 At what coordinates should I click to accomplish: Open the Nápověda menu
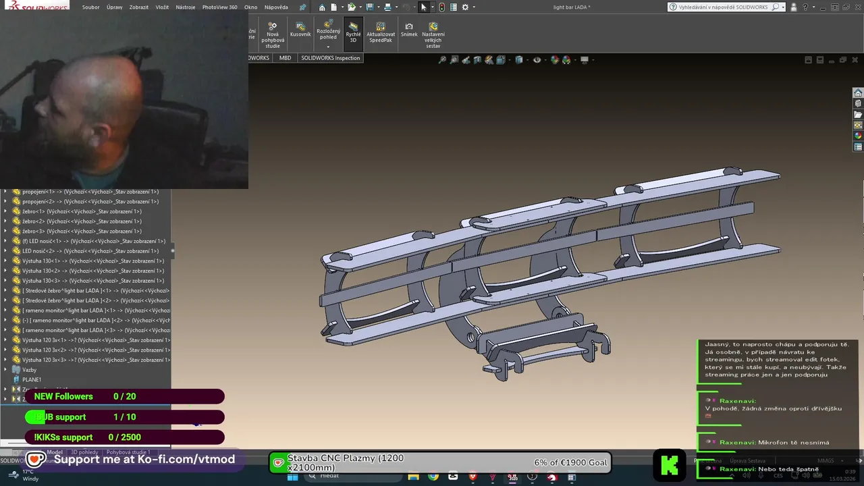coord(276,7)
